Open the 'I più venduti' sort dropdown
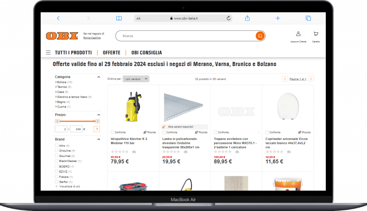Screen dimensions: 367x211 coord(136,79)
